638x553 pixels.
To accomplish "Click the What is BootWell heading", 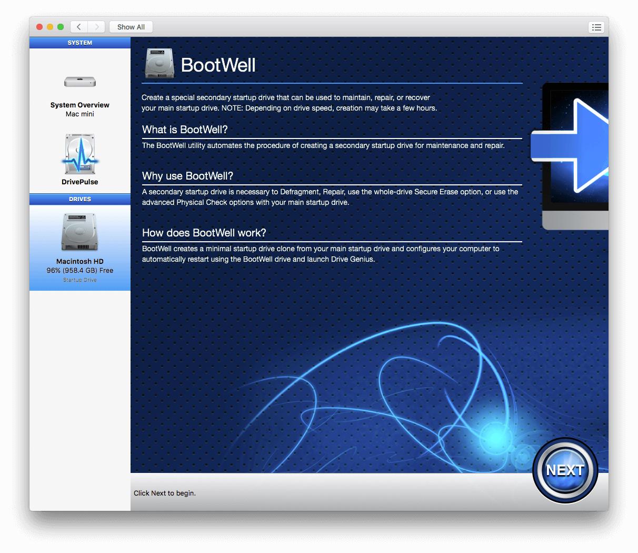I will 185,129.
